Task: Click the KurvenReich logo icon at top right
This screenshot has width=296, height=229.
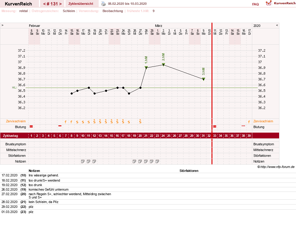Action: pos(269,3)
